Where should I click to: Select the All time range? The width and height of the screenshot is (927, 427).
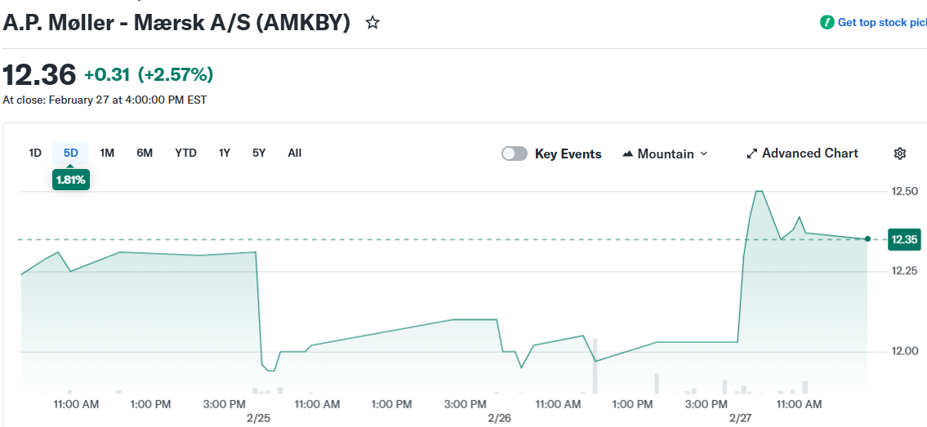[295, 153]
